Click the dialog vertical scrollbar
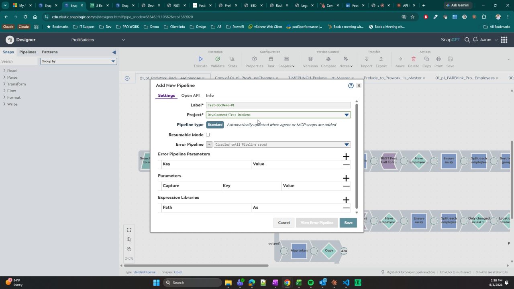This screenshot has width=514, height=289. [x=356, y=157]
